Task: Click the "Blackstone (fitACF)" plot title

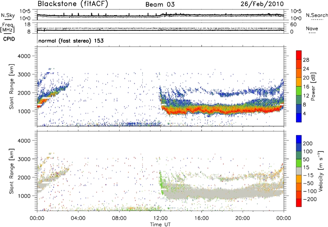Action: tap(73, 4)
